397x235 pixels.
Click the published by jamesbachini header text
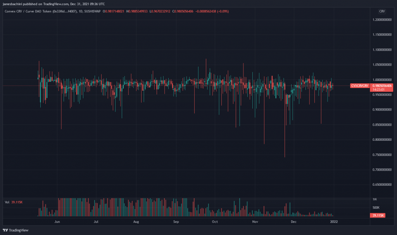54,4
